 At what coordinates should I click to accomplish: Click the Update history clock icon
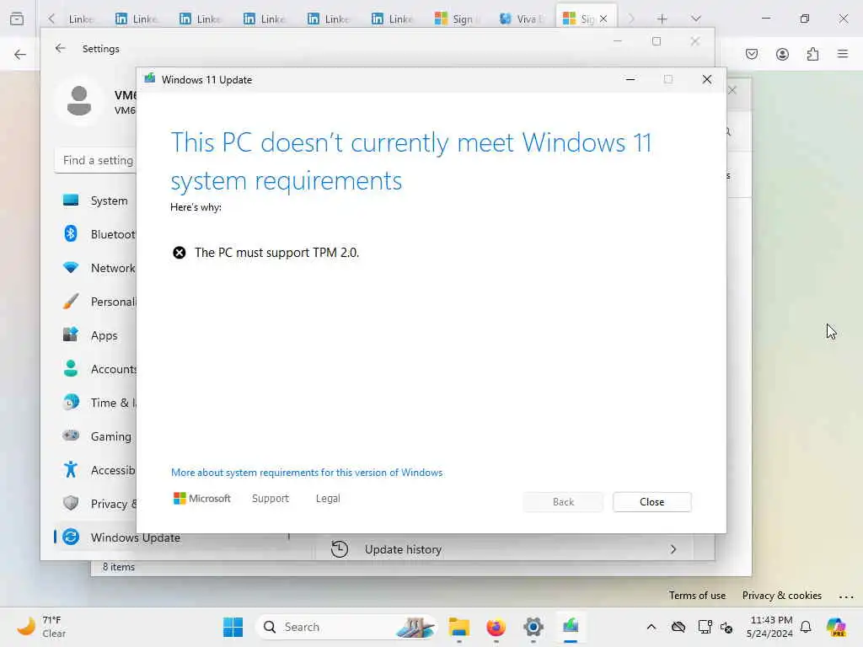340,549
